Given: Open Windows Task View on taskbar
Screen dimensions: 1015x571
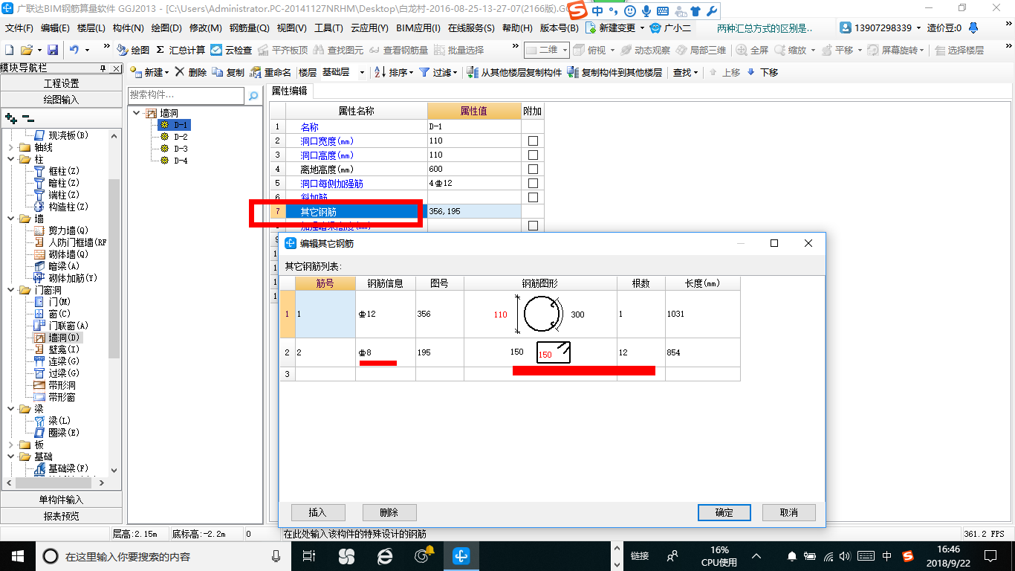Looking at the screenshot, I should 309,555.
